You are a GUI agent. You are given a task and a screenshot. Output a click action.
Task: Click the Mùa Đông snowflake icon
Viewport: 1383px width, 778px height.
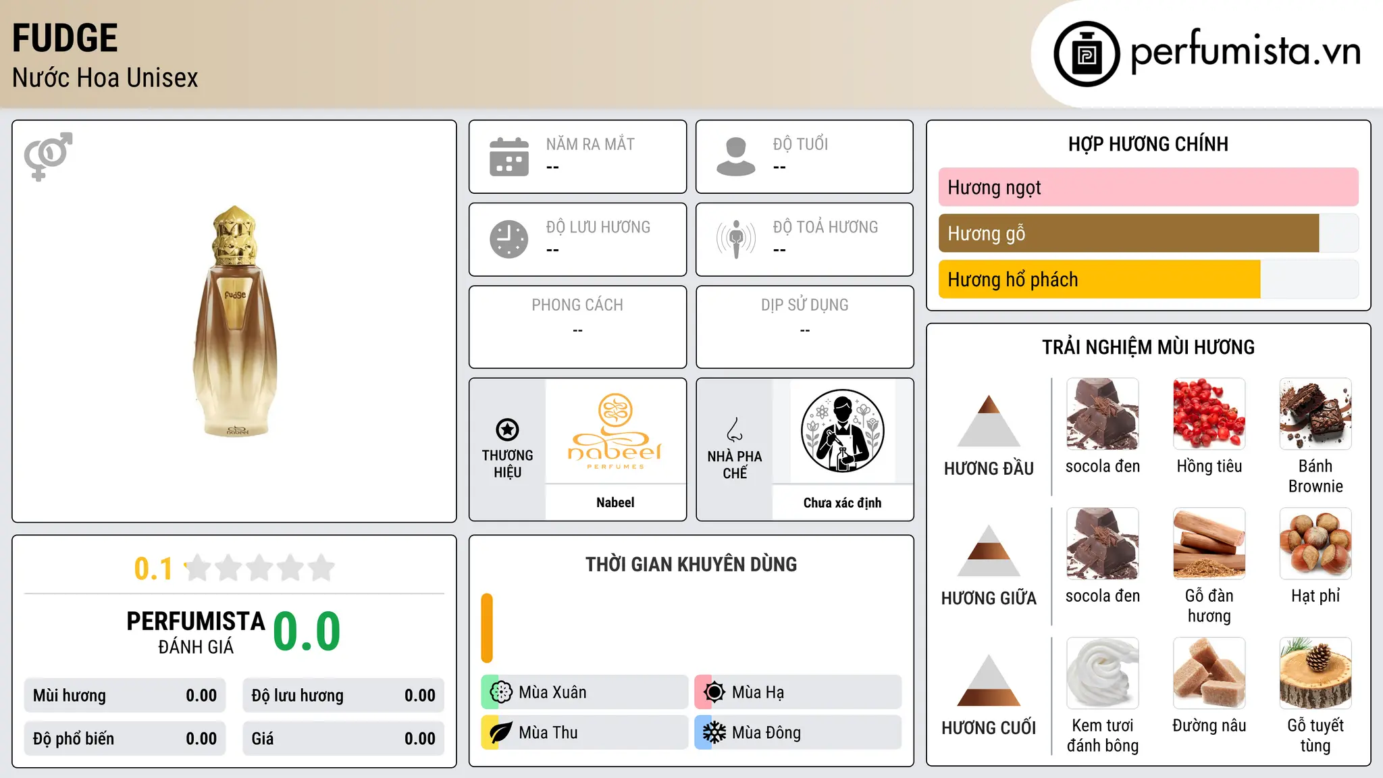click(714, 733)
